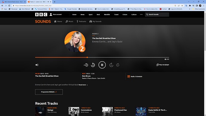This screenshot has height=116, width=206.
Task: Open the Twinword Writer bookmark
Action: click(41, 9)
